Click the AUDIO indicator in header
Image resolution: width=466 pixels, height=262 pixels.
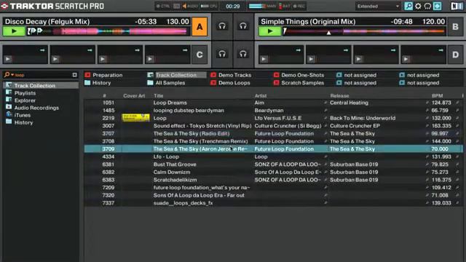[x=190, y=7]
